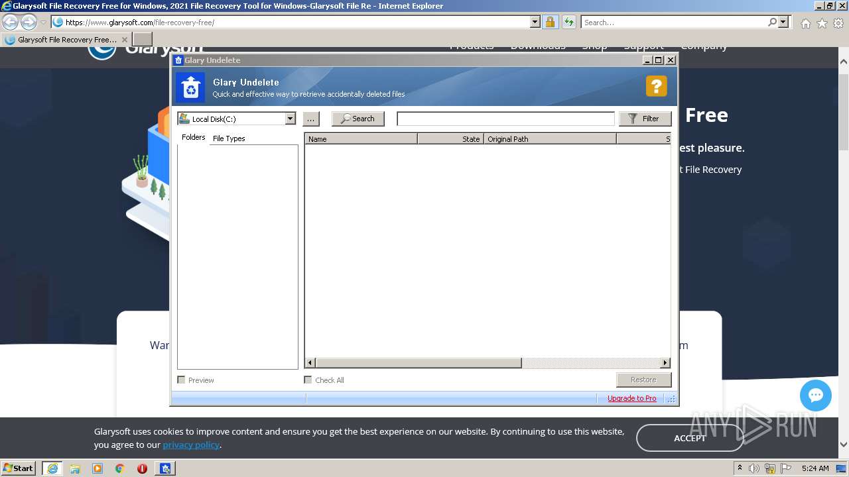
Task: Open the Local Disk(C:) drive dropdown
Action: [x=290, y=119]
